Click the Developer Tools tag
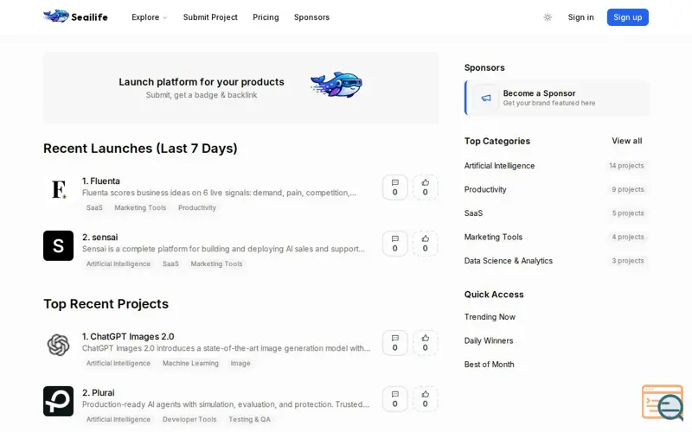 pyautogui.click(x=189, y=419)
